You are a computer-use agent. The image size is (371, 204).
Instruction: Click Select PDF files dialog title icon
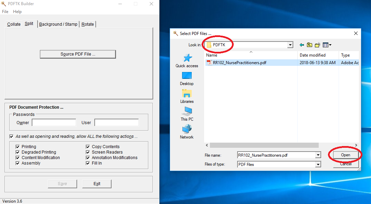point(175,33)
